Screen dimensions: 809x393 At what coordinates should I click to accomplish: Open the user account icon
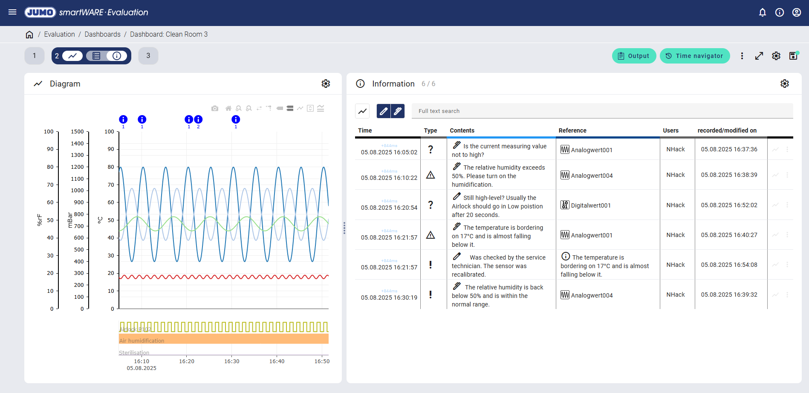point(797,12)
